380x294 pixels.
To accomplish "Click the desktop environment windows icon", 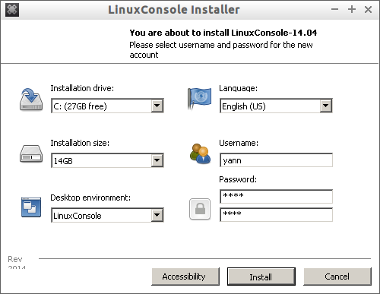I will pos(31,207).
